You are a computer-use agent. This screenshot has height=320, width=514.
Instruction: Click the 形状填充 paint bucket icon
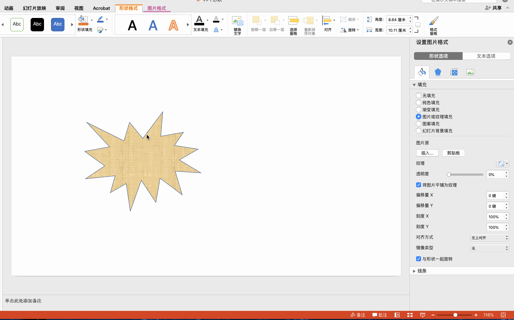click(83, 20)
